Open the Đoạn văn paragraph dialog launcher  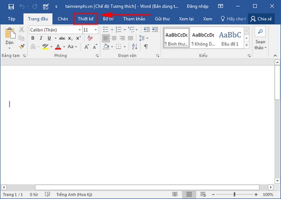click(x=158, y=55)
